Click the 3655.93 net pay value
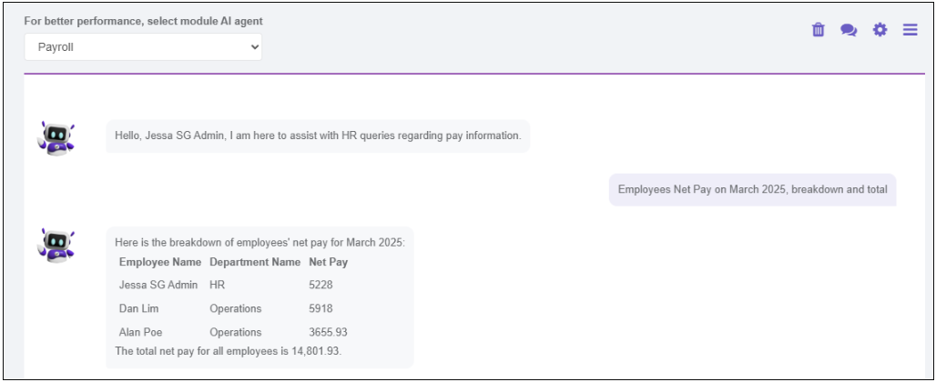Image resolution: width=936 pixels, height=382 pixels. click(329, 332)
